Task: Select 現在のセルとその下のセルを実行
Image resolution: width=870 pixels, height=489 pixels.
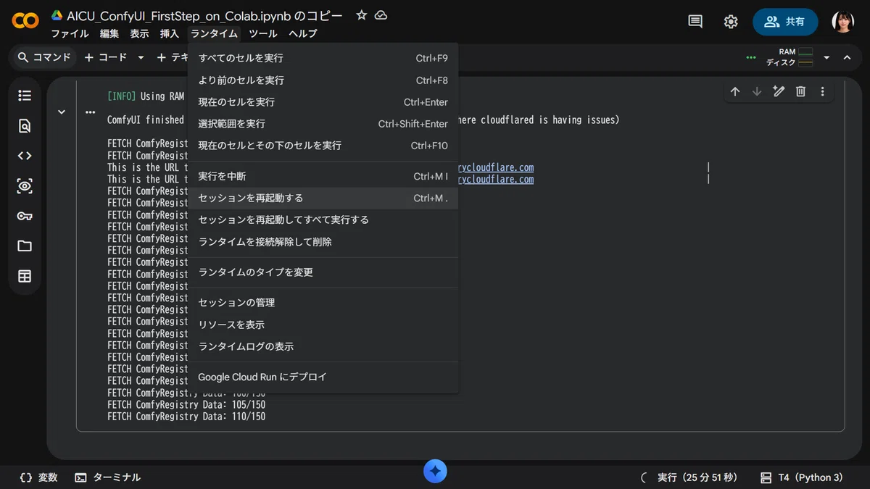Action: point(323,146)
